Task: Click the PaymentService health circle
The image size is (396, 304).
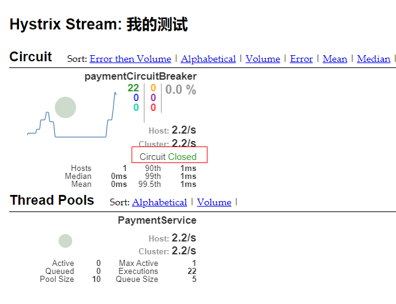Action: (x=65, y=241)
